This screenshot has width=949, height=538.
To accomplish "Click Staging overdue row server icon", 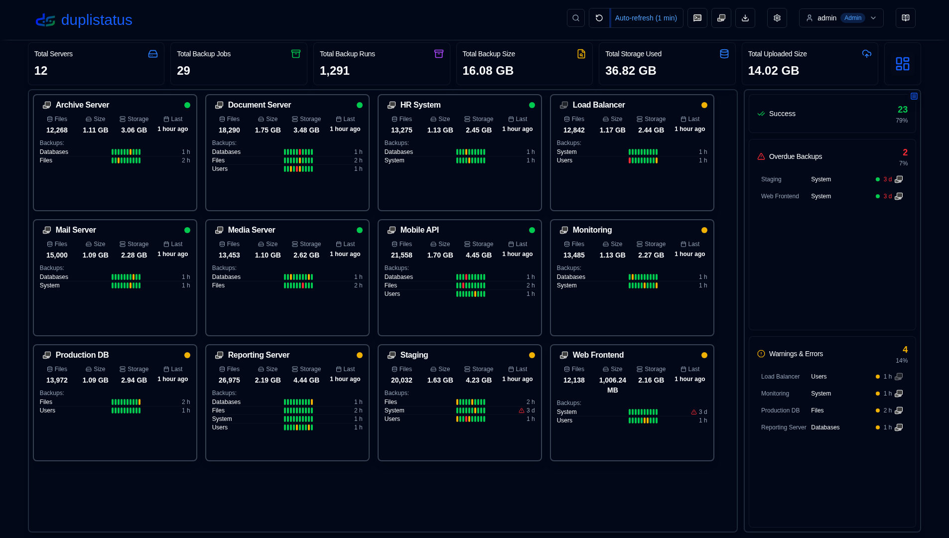I will 899,179.
